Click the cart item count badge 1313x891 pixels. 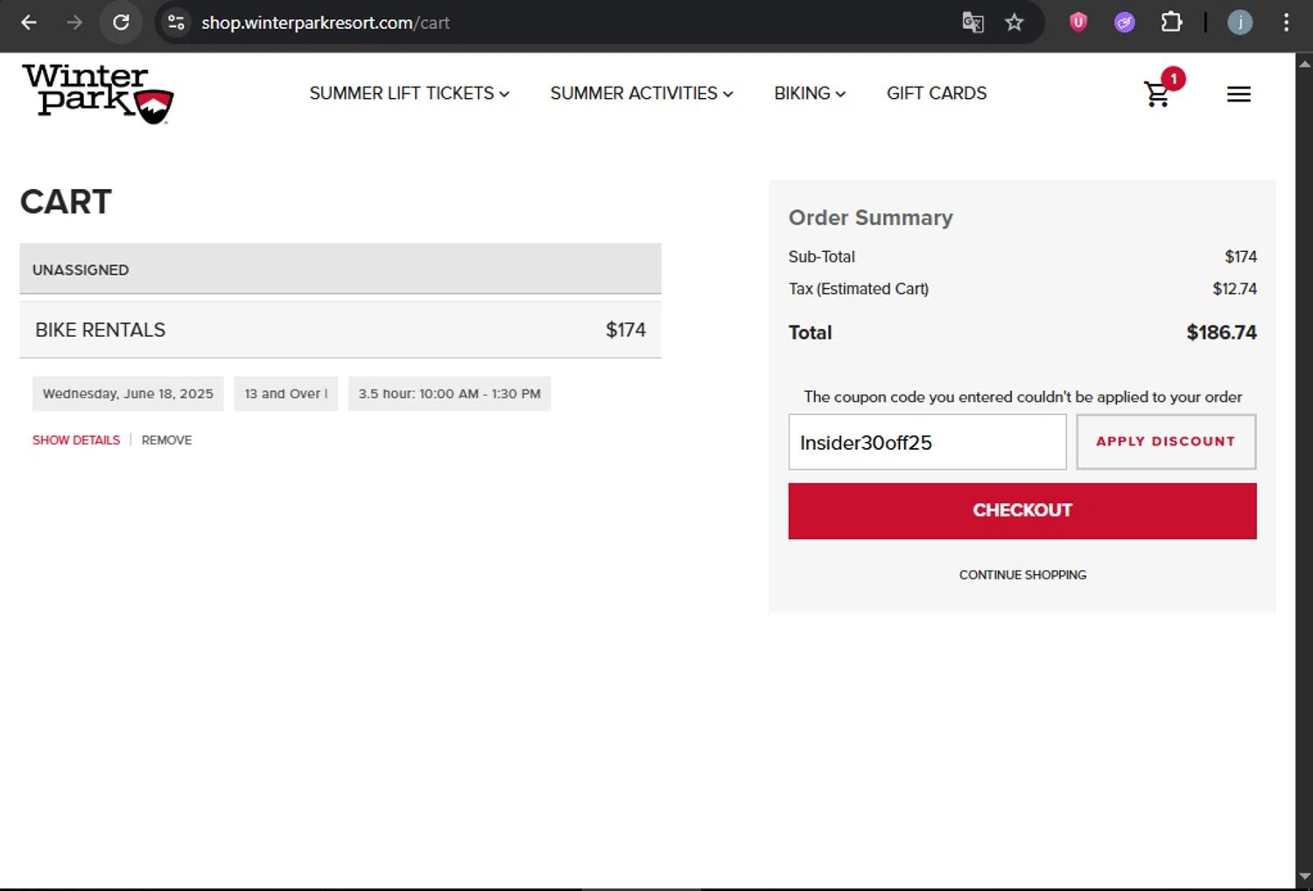[1173, 79]
